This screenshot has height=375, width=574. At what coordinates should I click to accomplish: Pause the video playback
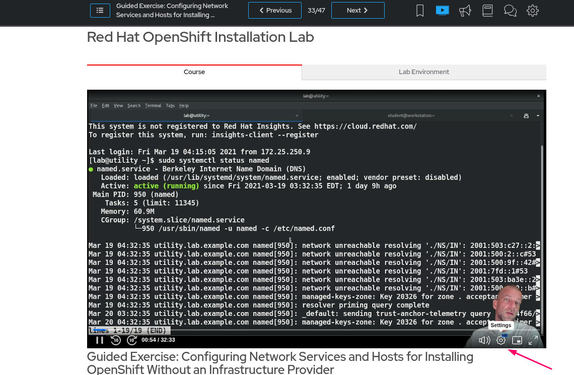100,340
